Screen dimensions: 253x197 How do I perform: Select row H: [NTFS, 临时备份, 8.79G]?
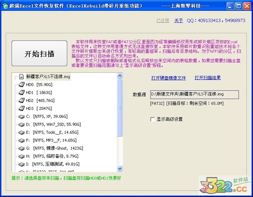[52, 156]
